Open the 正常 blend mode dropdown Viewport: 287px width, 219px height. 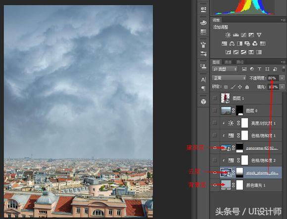pos(229,78)
